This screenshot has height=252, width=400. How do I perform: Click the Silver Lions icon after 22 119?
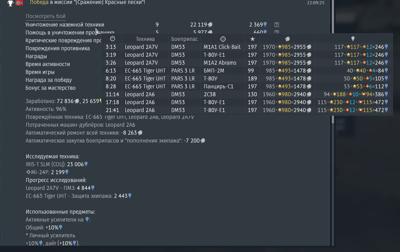click(x=210, y=25)
